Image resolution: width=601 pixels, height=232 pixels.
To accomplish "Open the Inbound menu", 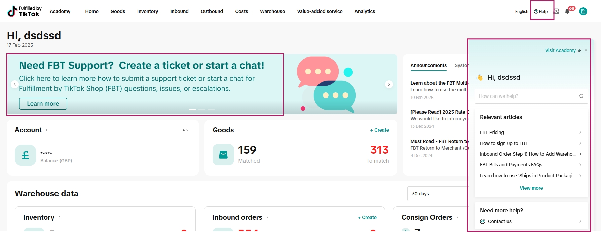I will (179, 11).
